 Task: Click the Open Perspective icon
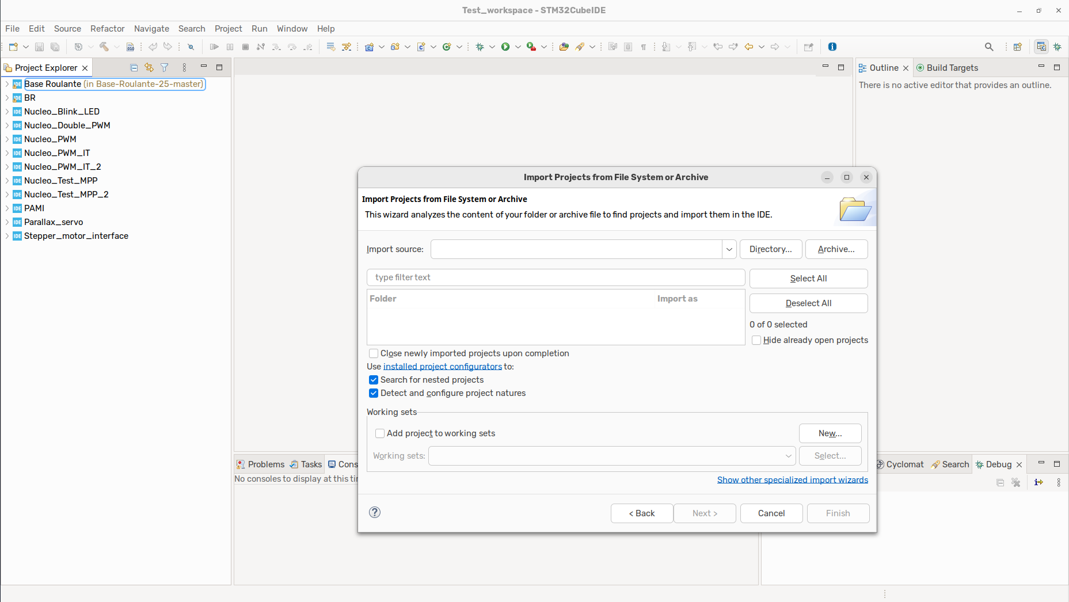1018,47
